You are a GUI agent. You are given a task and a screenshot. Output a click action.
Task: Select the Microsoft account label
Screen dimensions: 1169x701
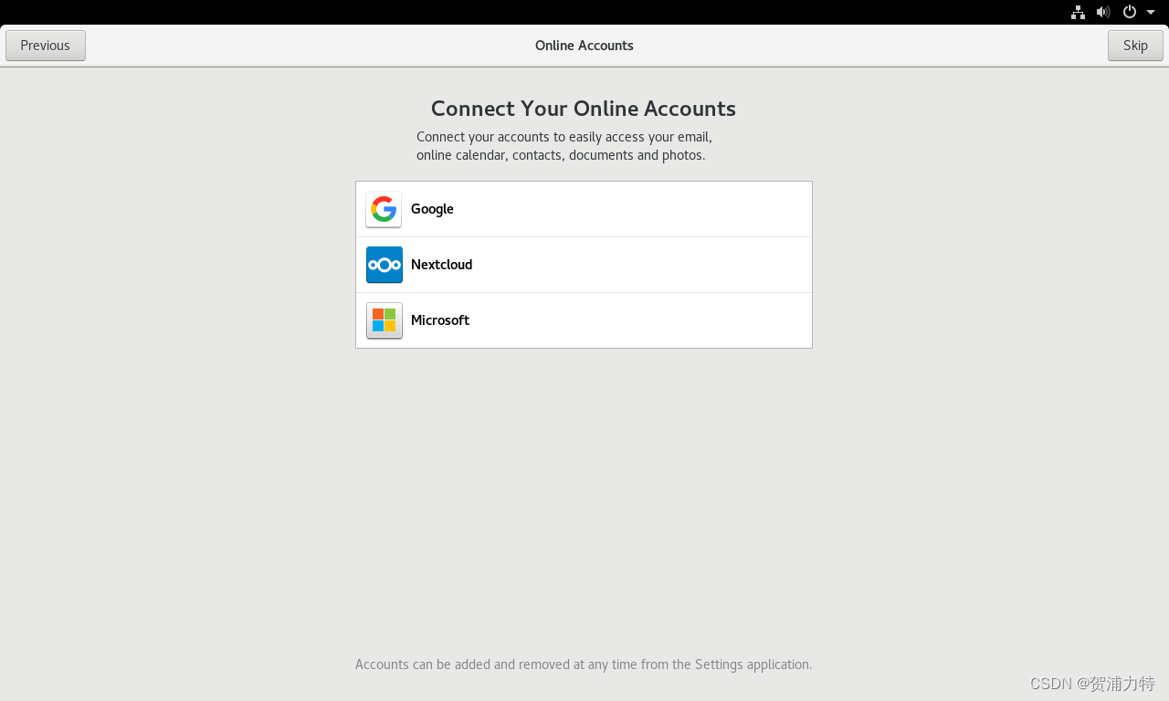click(440, 320)
